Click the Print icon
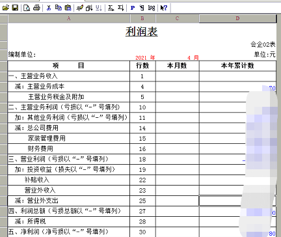 (36, 8)
